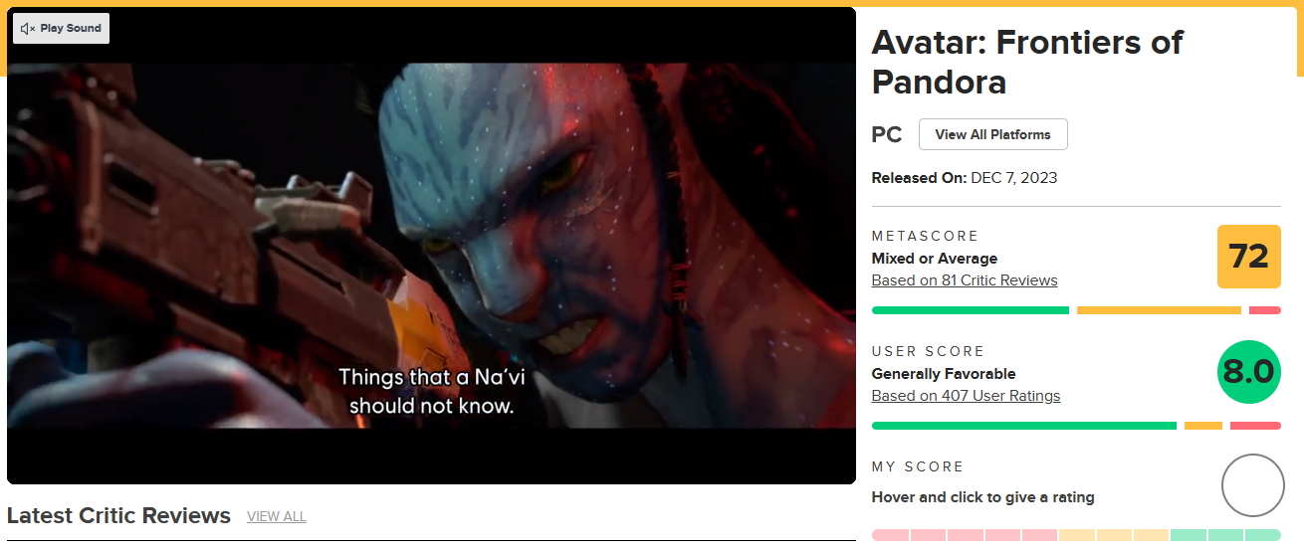
Task: Click red negative segment of User Score bar
Action: [1255, 426]
